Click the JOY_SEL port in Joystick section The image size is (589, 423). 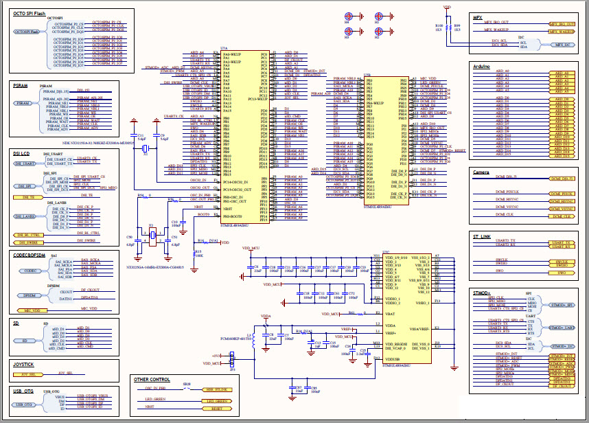coord(27,375)
